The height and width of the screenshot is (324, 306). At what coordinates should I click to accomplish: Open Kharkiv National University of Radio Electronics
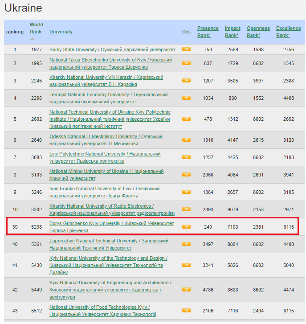tap(102, 206)
